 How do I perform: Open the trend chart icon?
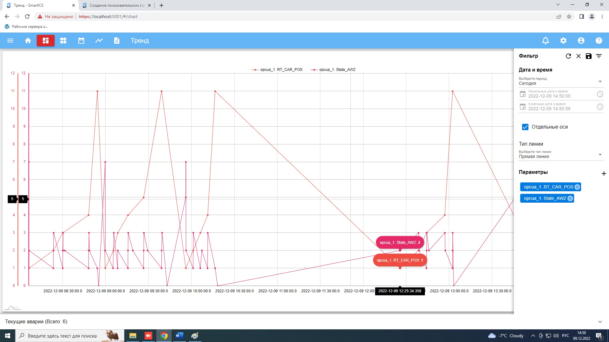coord(99,41)
